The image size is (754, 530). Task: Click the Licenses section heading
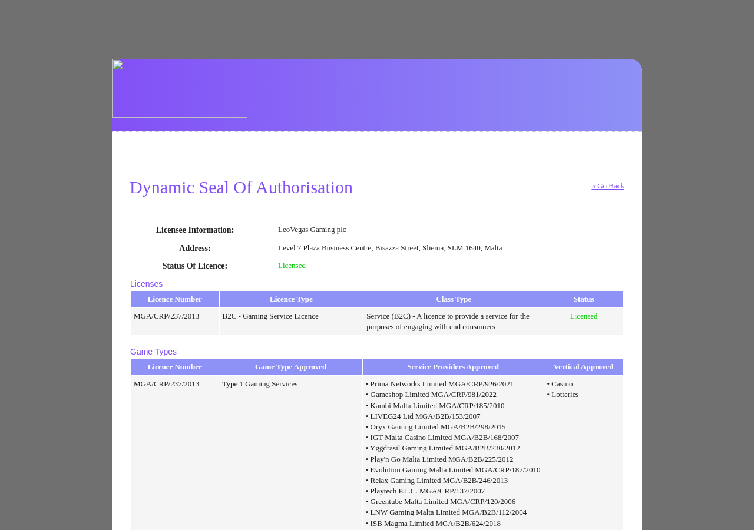tap(146, 284)
